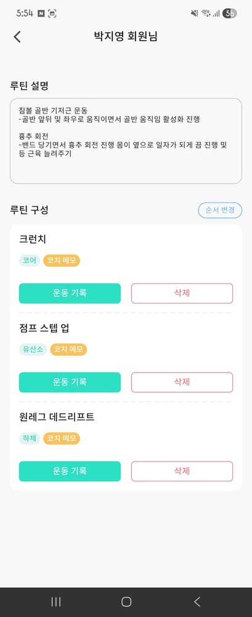Delete the 점프 스텝 업 exercise
The width and height of the screenshot is (252, 617).
click(x=182, y=382)
